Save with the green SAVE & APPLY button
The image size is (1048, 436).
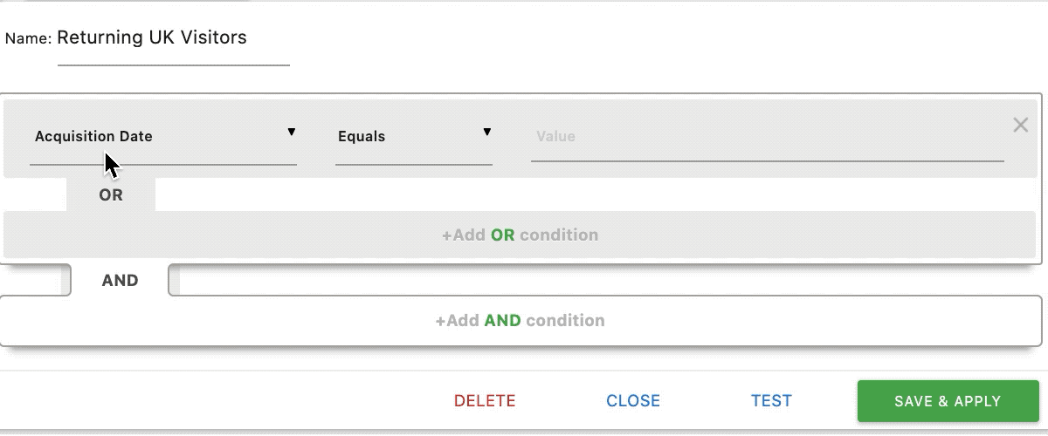click(948, 401)
